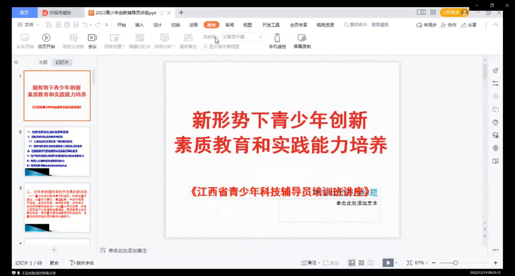Switch to the 插入 ribbon tab
Viewport: 515px width, 276px height.
tap(139, 25)
